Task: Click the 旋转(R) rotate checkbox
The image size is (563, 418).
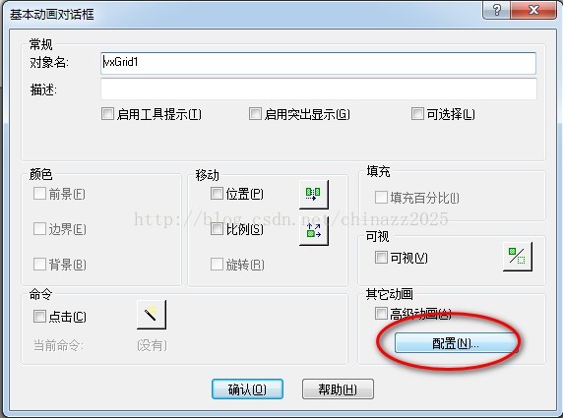Action: point(217,264)
